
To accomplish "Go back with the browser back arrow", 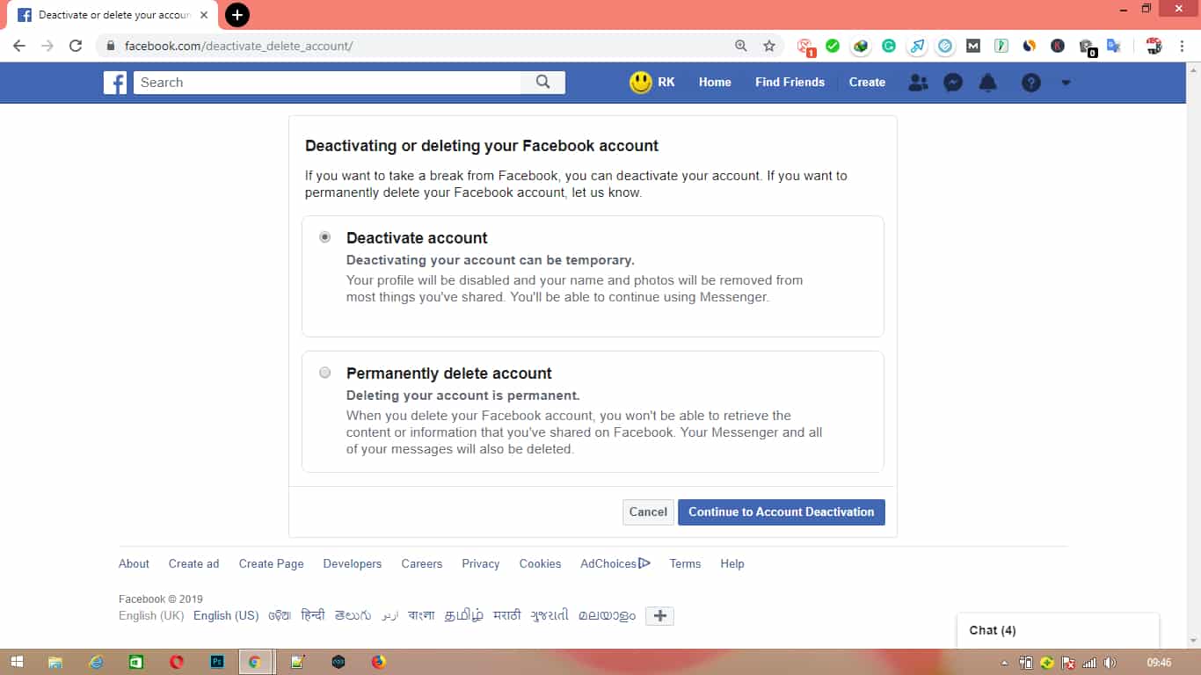I will [x=19, y=46].
